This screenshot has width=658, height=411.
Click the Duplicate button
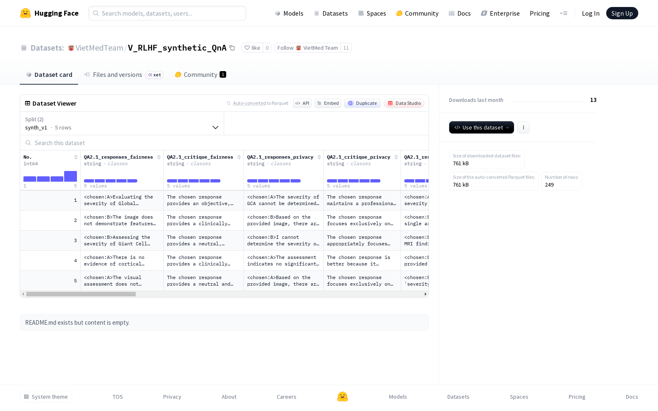(362, 103)
